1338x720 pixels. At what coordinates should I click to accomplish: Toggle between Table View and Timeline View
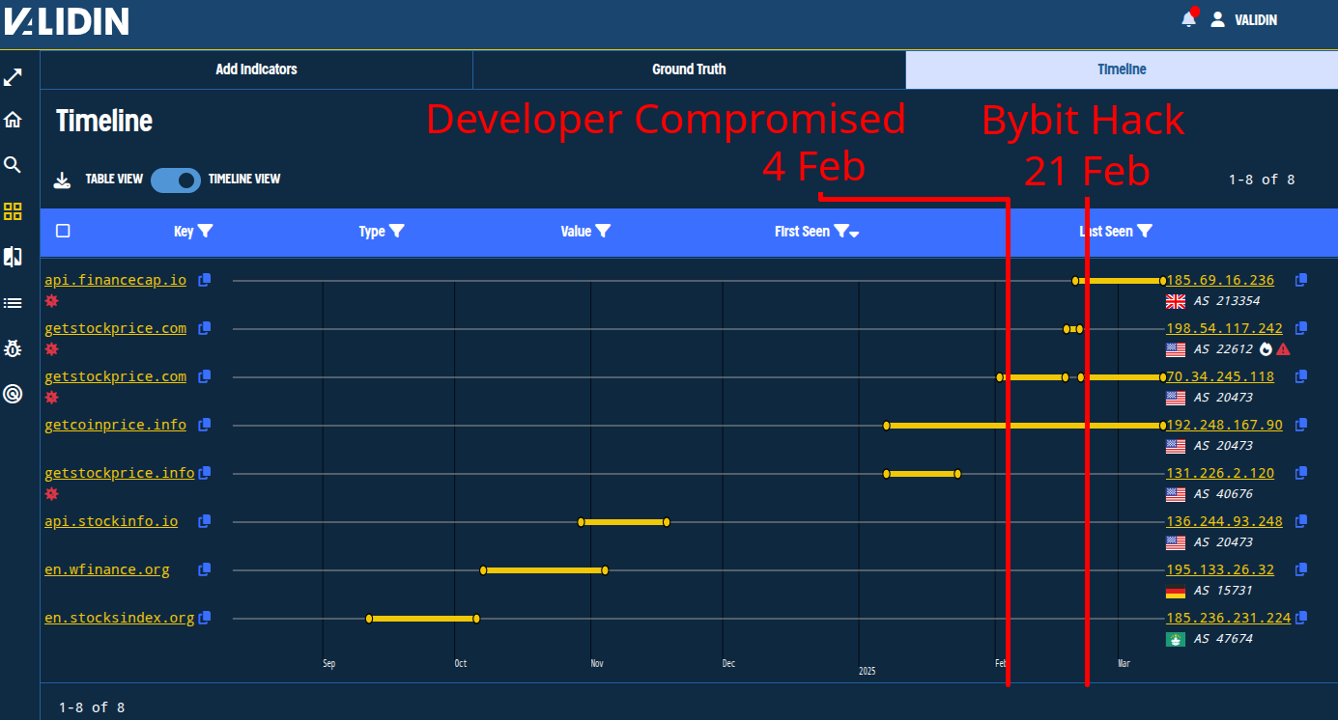[x=176, y=180]
